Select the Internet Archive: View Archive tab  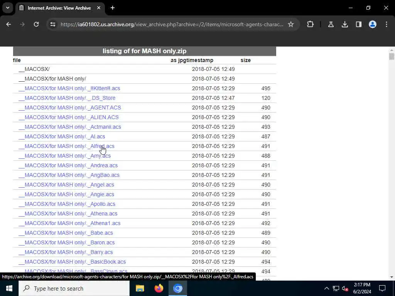[x=59, y=8]
